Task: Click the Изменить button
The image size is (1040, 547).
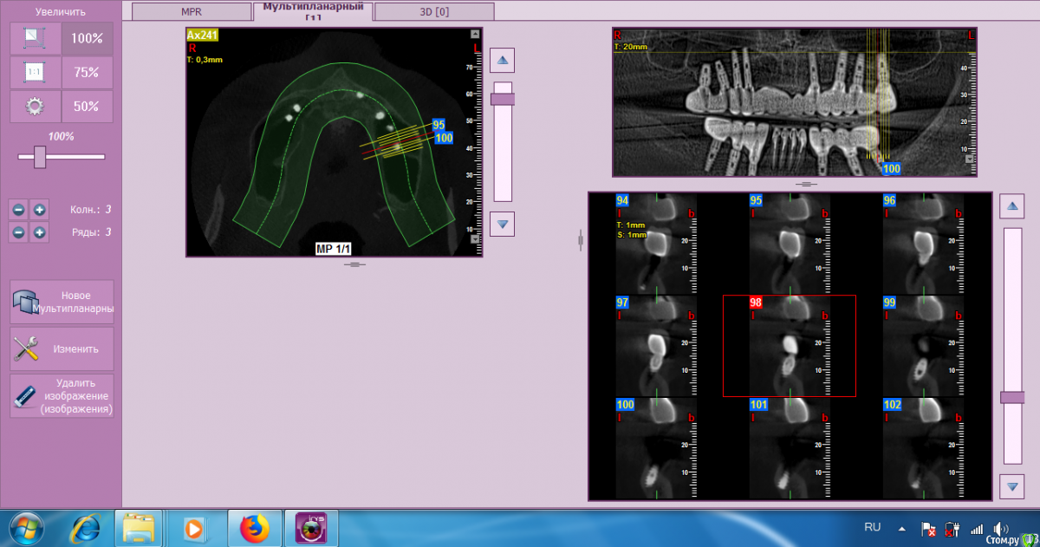Action: tap(62, 349)
